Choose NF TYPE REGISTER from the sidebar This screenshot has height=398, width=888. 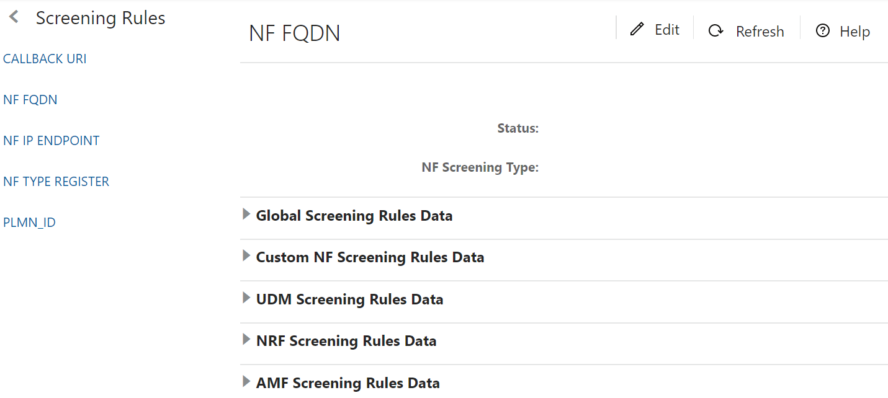click(x=56, y=181)
